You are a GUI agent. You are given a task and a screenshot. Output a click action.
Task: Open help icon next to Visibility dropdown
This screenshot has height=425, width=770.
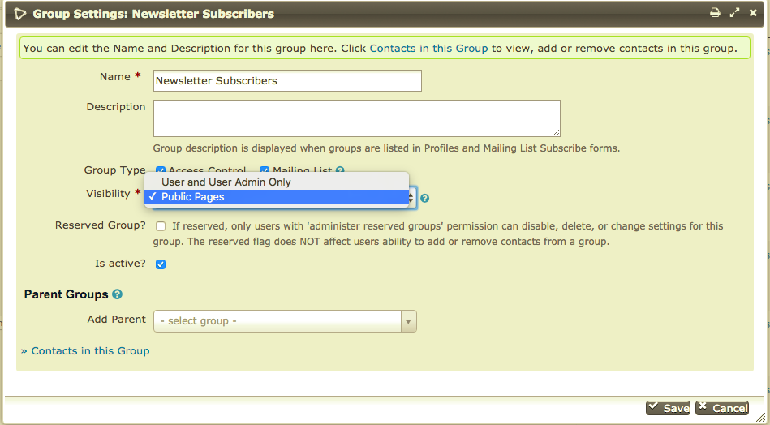(x=425, y=198)
